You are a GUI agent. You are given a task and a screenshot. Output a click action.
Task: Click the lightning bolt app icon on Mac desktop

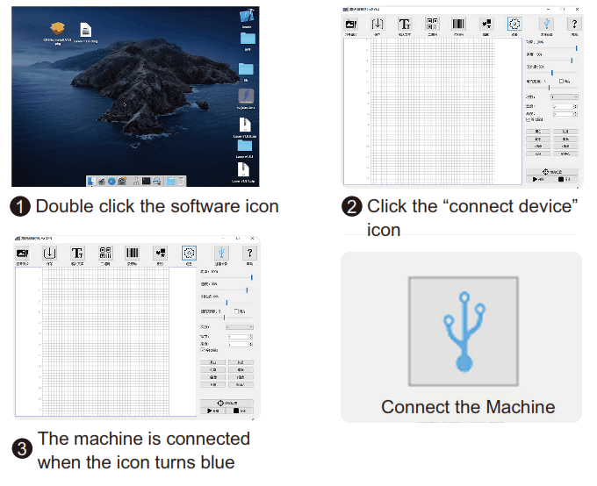pos(246,96)
